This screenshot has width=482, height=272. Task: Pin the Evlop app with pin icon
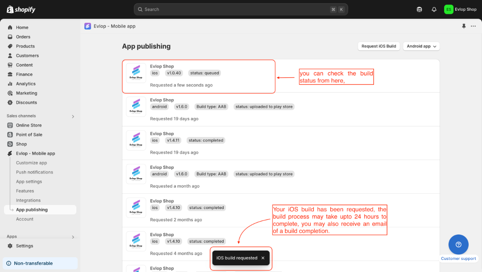464,26
